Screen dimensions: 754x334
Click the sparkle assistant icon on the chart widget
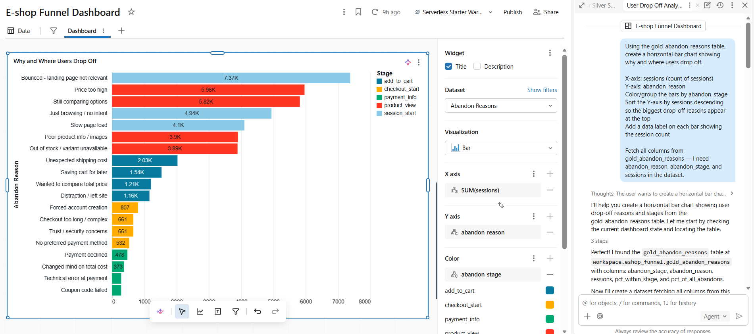[x=408, y=62]
